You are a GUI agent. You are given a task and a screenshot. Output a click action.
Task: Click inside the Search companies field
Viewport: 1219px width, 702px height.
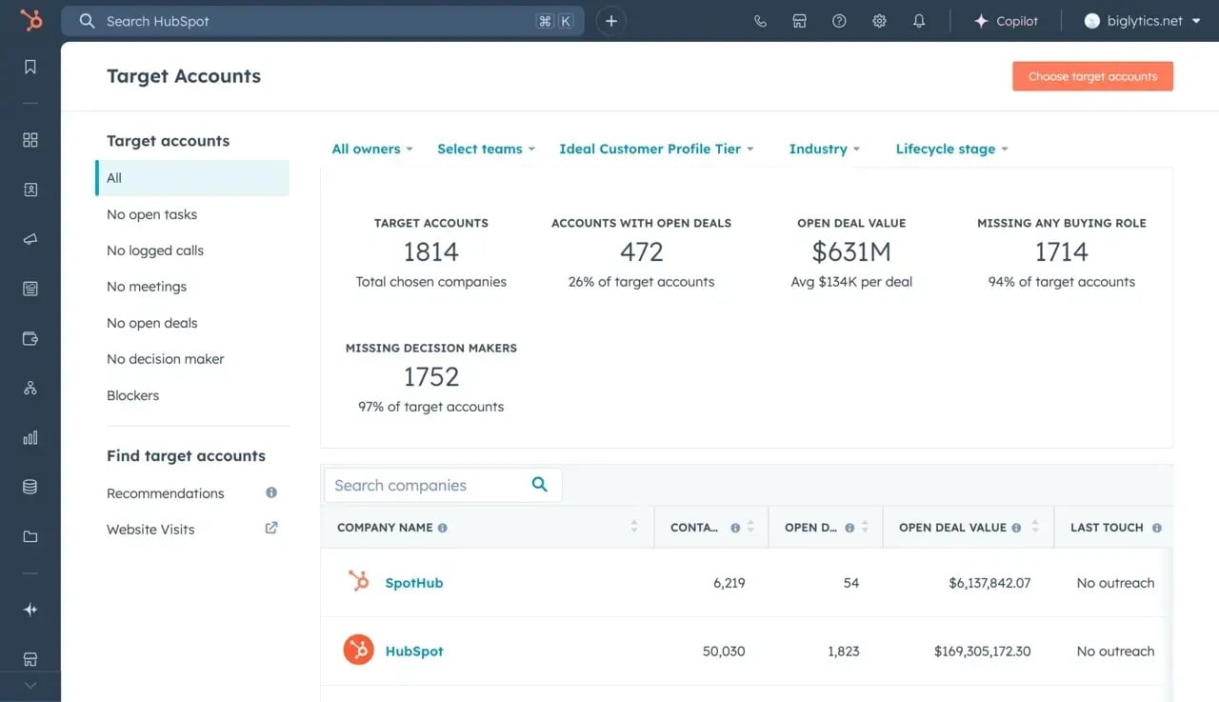pyautogui.click(x=424, y=485)
